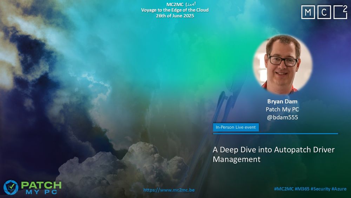Select the 'In-Person Live event' badge
351x198 pixels.
coord(236,127)
